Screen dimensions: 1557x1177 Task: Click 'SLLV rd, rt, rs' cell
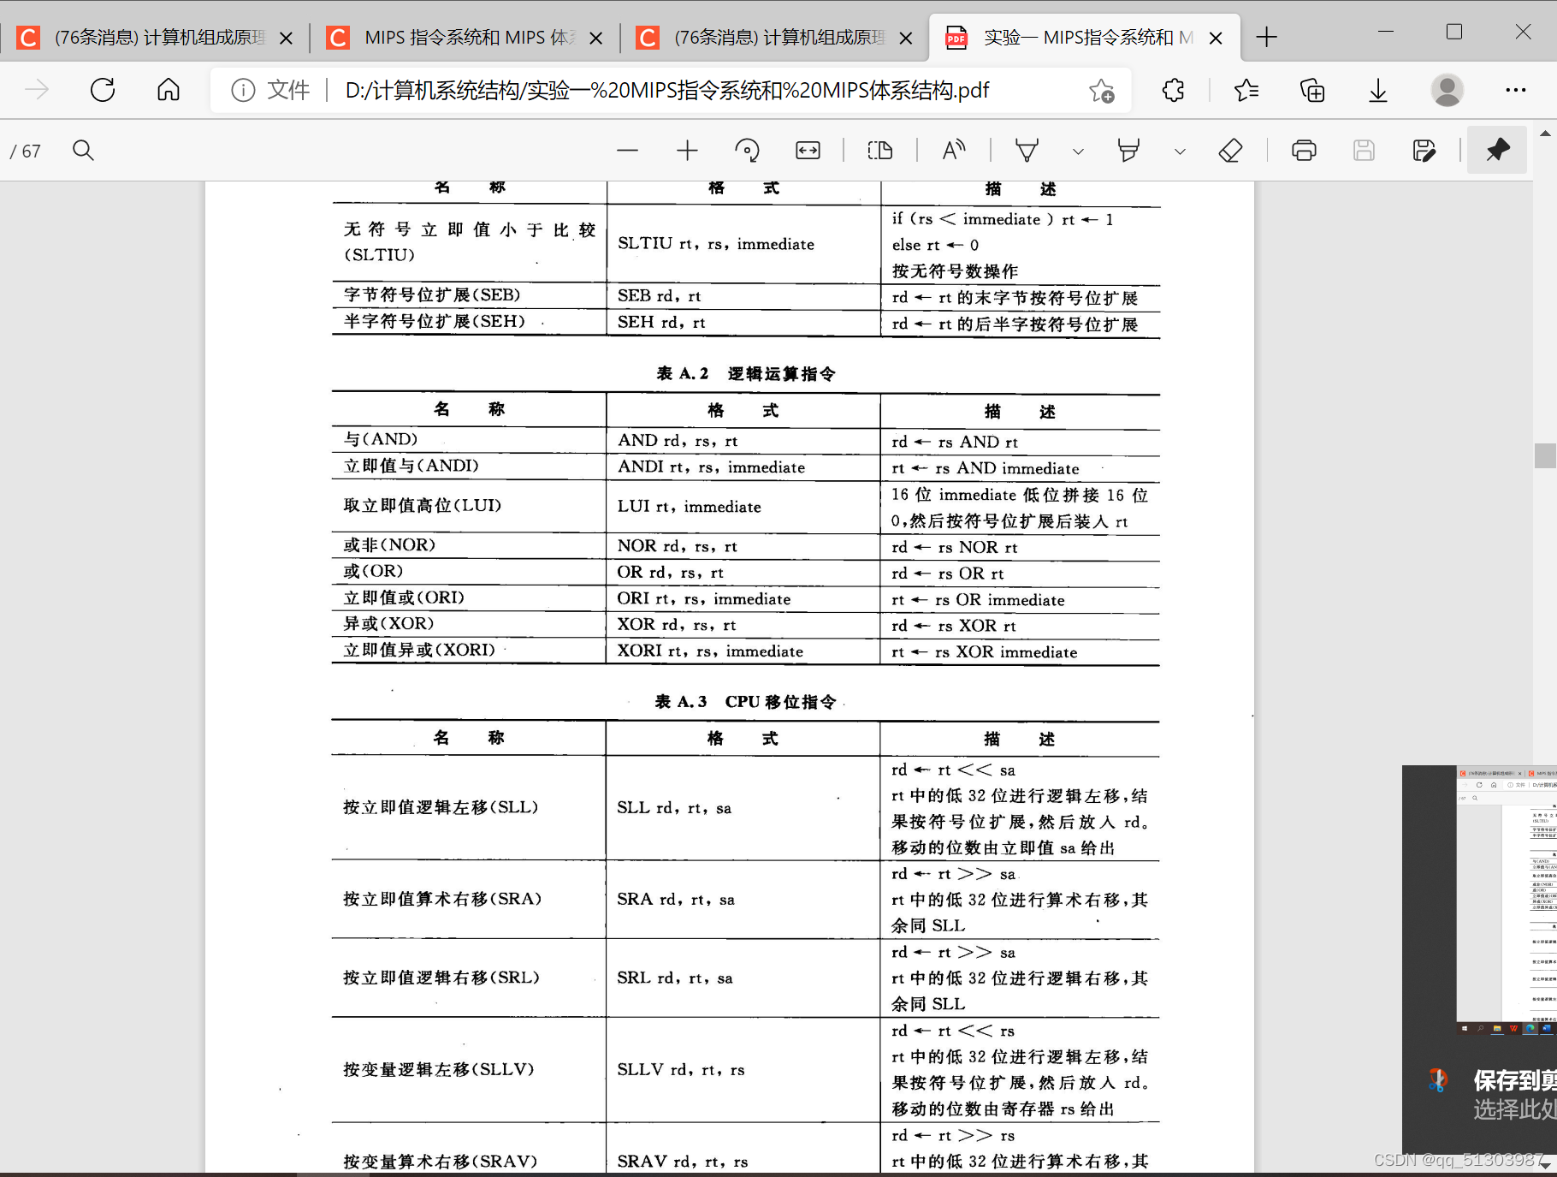pos(681,1070)
